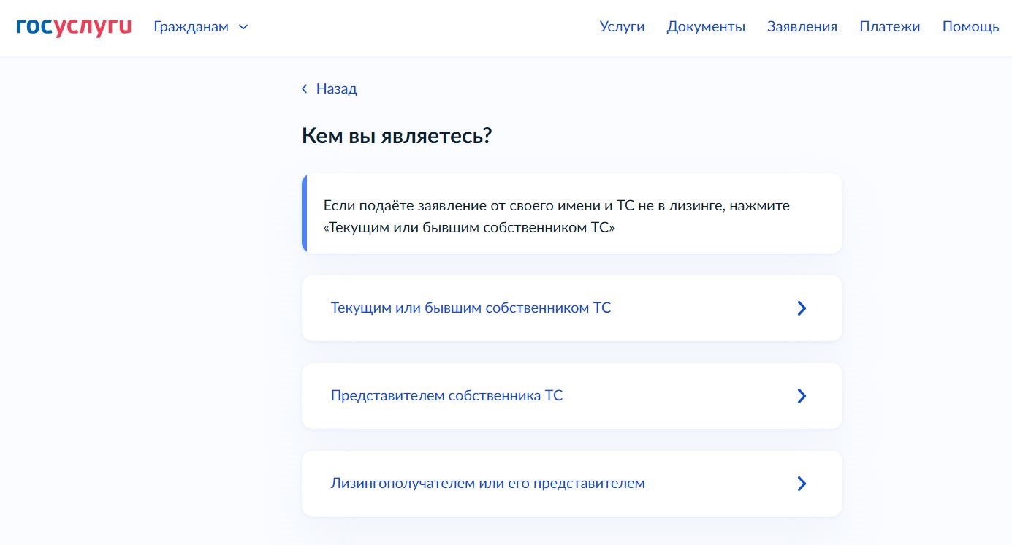
Task: Click the arrow icon on the Текущим или бывшим собственником row
Action: click(802, 308)
